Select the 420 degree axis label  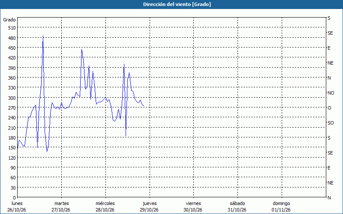tap(12, 58)
